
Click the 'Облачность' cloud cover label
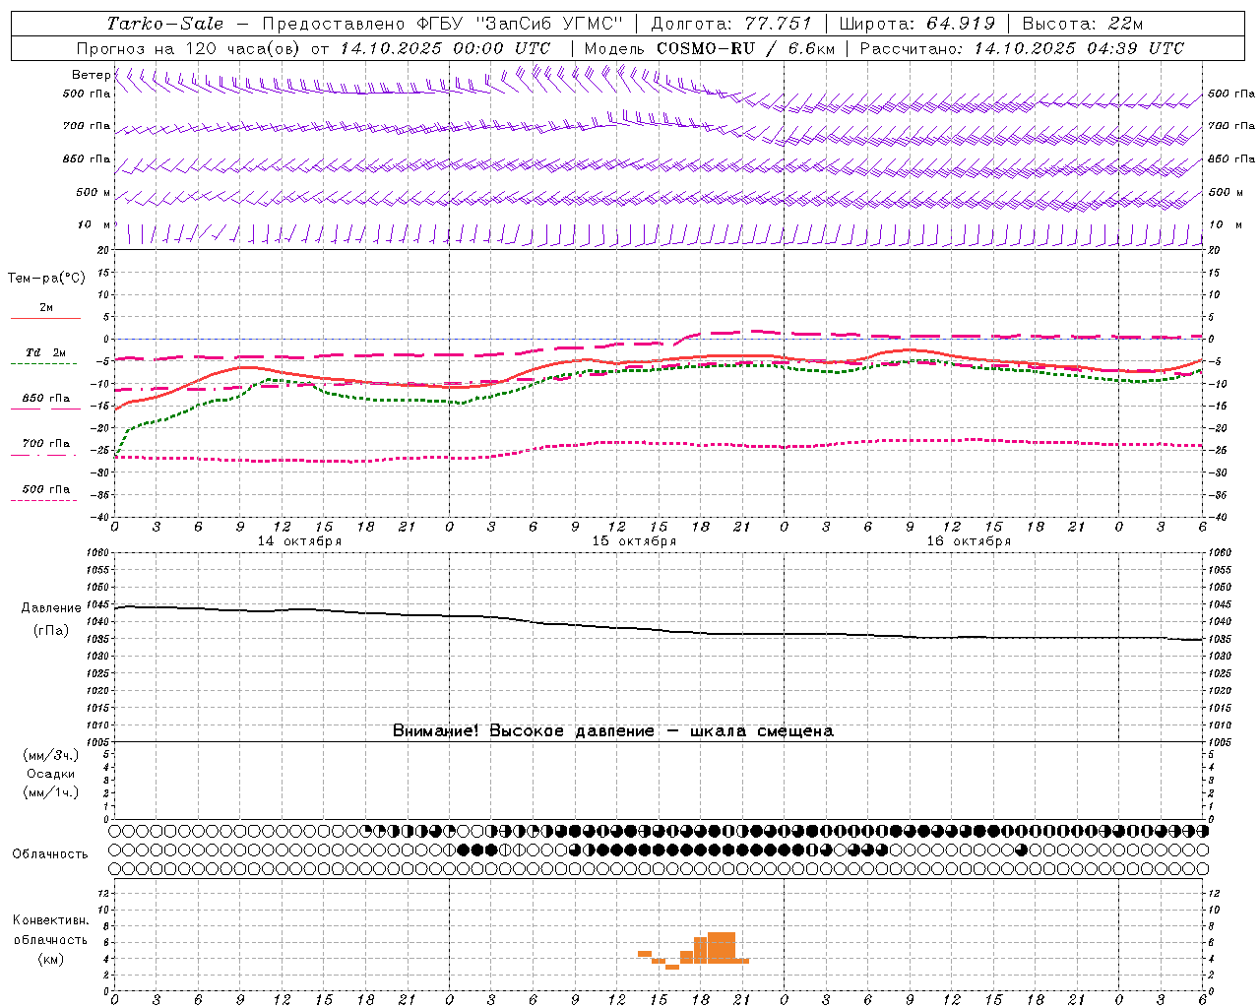click(x=50, y=854)
